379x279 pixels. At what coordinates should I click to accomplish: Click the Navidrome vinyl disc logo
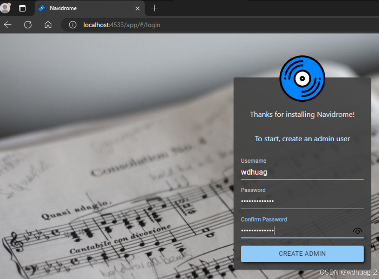[302, 78]
